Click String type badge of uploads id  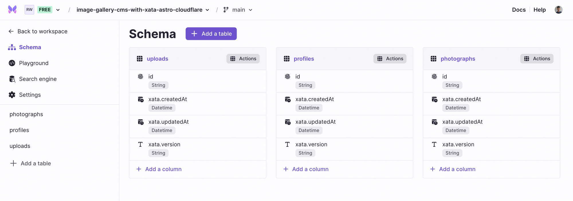[158, 85]
